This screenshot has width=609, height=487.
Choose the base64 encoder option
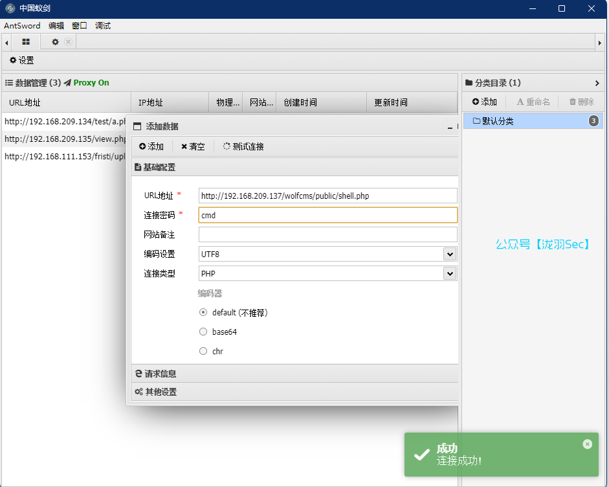203,332
